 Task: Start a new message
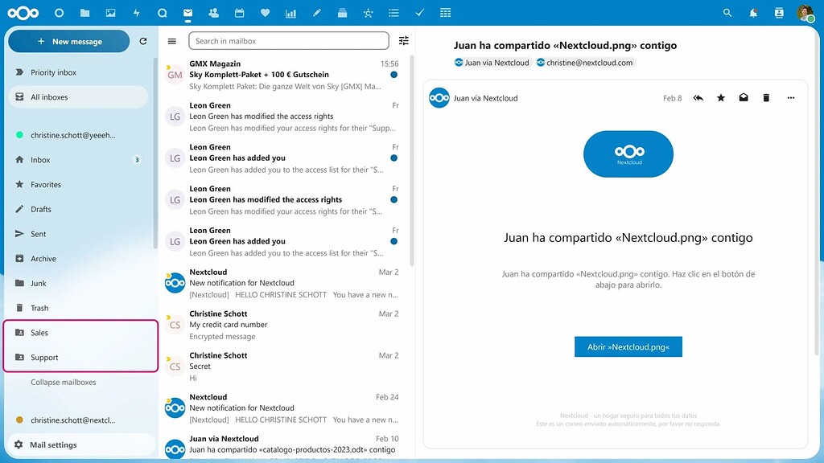pyautogui.click(x=68, y=41)
